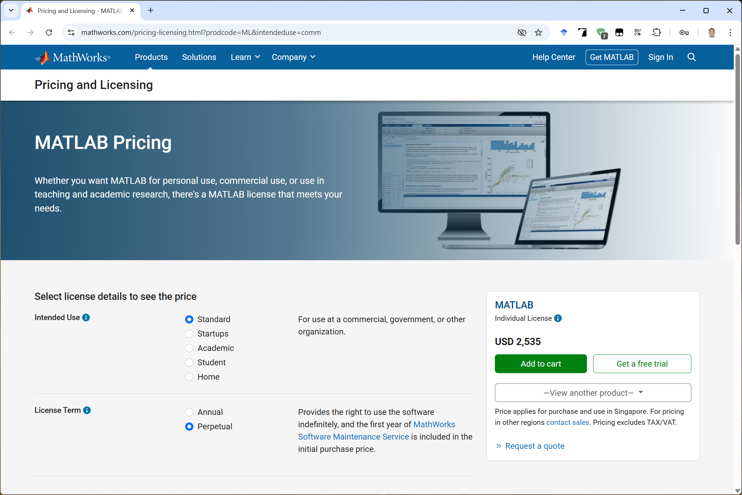Open the contact sales link
The image size is (742, 495).
pos(568,422)
